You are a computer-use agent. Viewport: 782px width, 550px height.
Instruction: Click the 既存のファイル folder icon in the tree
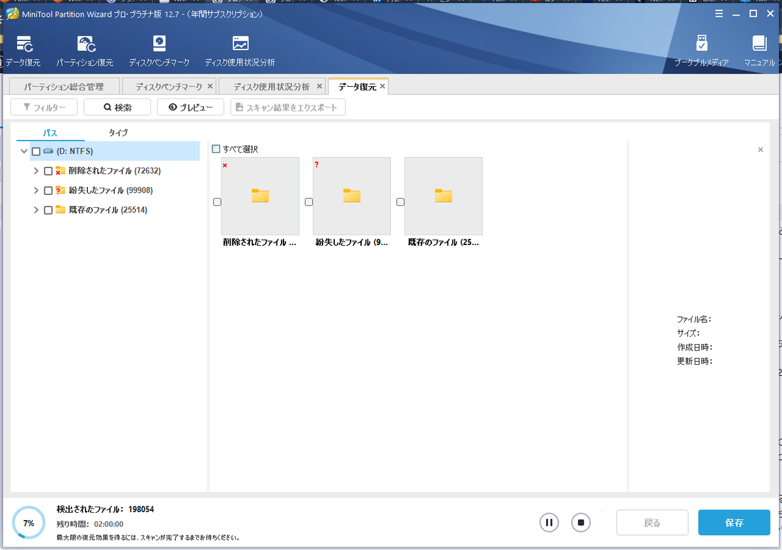60,210
